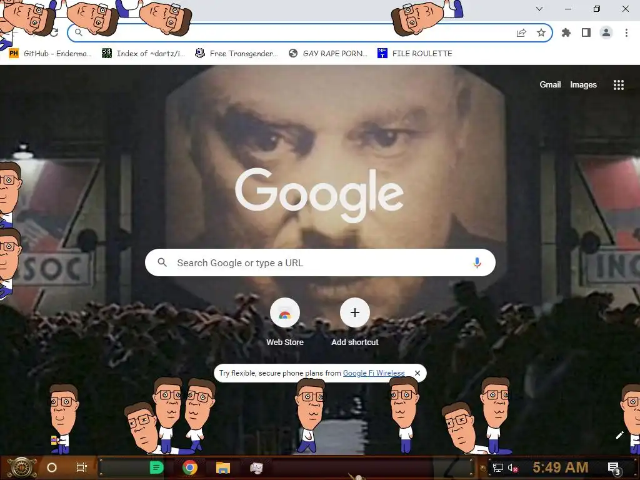Open the notification center icon

[614, 468]
